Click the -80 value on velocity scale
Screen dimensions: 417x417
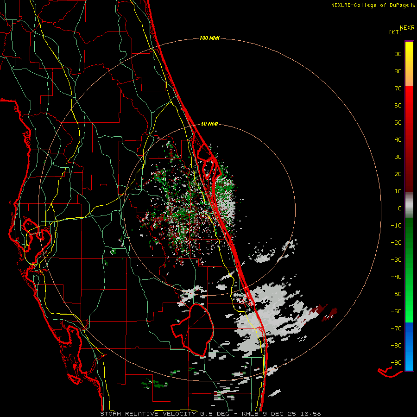(x=396, y=346)
